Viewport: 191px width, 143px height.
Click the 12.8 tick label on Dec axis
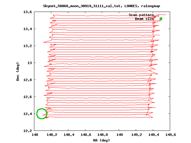[27, 80]
